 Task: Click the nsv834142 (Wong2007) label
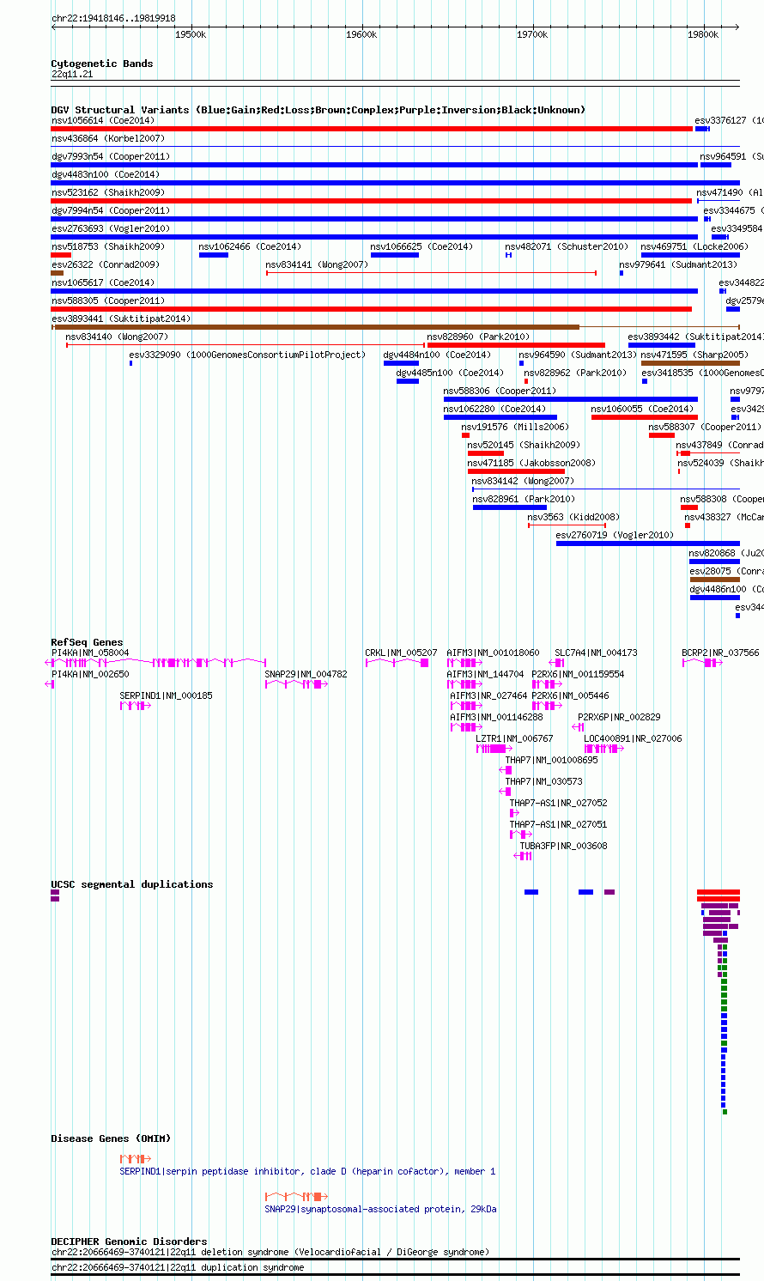[x=523, y=481]
